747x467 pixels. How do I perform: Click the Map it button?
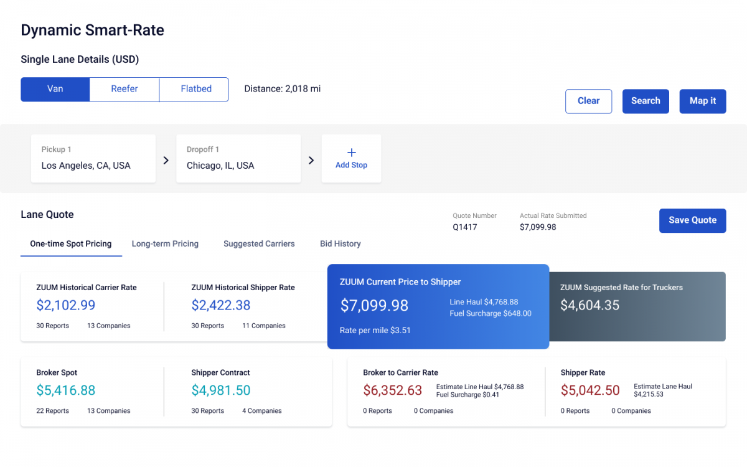[702, 101]
